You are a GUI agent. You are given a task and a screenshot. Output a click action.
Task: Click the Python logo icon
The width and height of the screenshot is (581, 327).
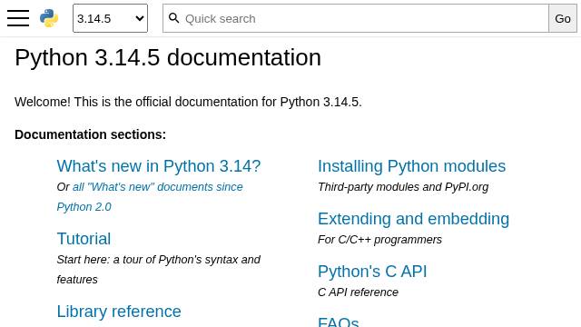[x=49, y=18]
